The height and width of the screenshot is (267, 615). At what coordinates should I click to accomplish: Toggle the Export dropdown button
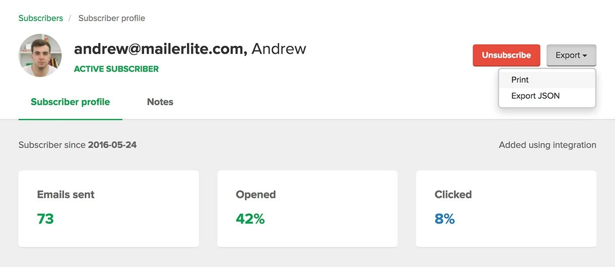tap(571, 55)
